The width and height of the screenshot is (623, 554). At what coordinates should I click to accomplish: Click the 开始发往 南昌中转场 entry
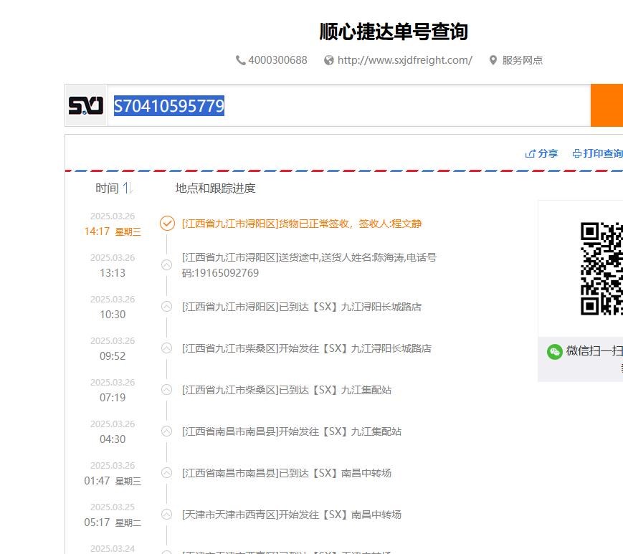point(292,515)
